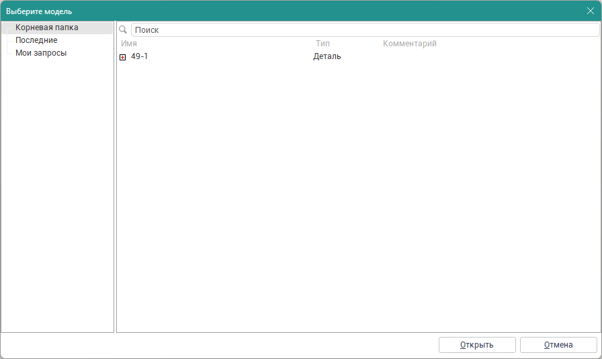Sort by the Тип column header
Screen dimensions: 602x359
(x=322, y=44)
